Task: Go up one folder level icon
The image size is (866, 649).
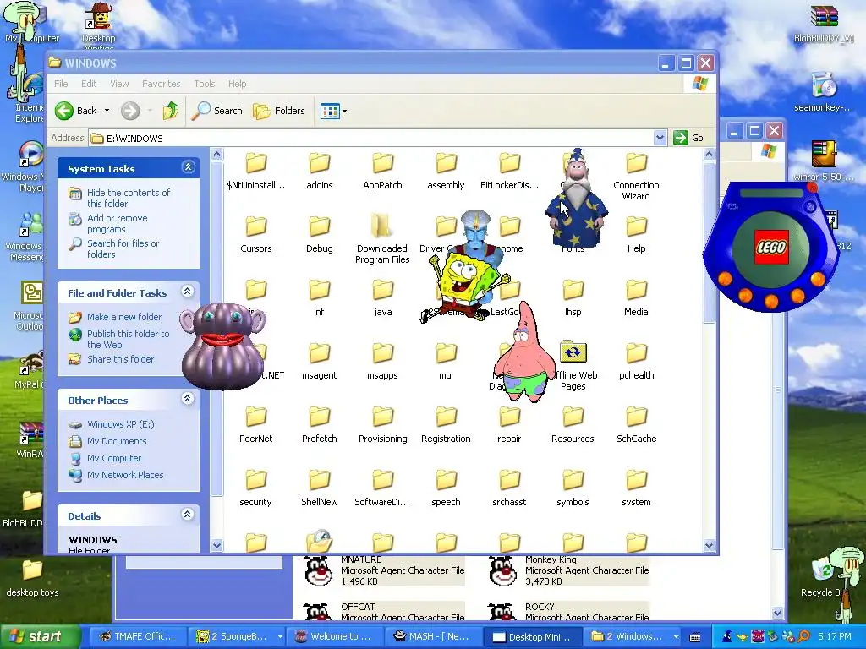Action: (171, 111)
